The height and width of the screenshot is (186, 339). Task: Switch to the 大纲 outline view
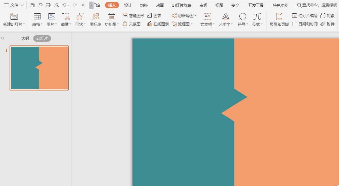(25, 38)
